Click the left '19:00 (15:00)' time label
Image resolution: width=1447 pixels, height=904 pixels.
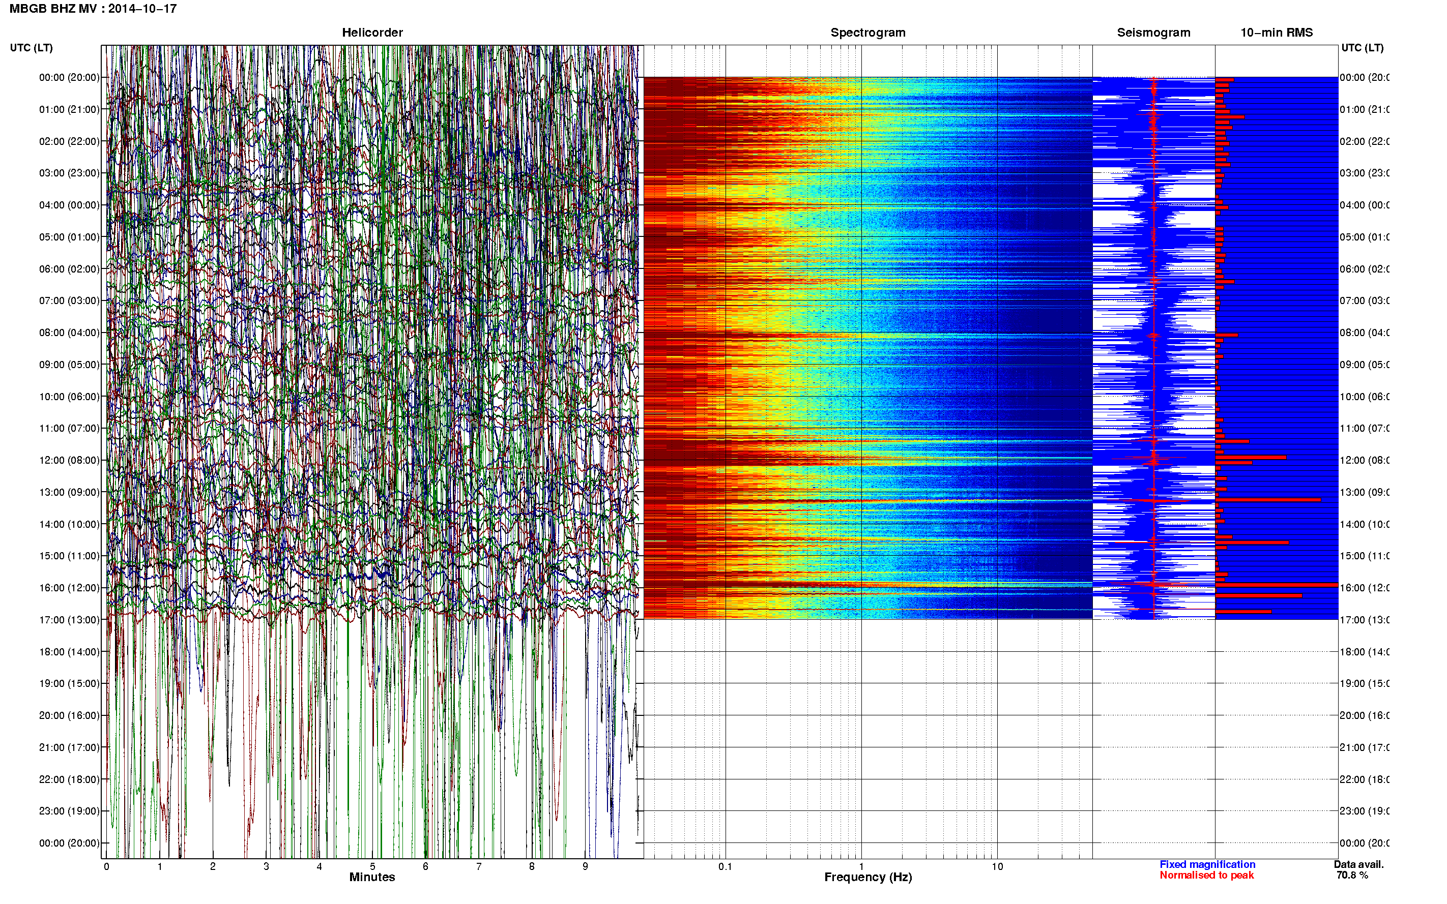click(69, 683)
